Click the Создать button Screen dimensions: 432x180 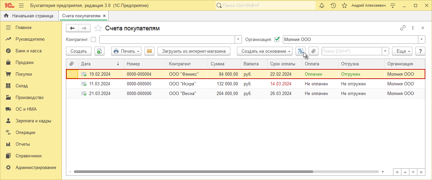(79, 51)
